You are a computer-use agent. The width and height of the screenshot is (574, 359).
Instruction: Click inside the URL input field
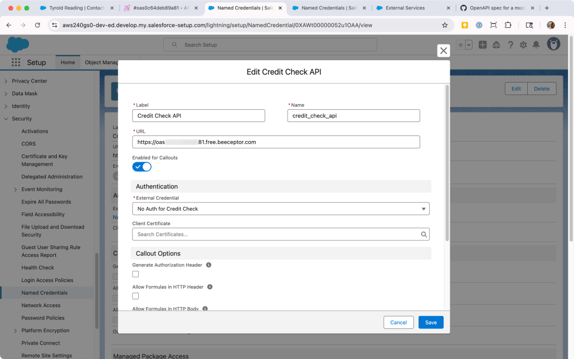pos(276,142)
